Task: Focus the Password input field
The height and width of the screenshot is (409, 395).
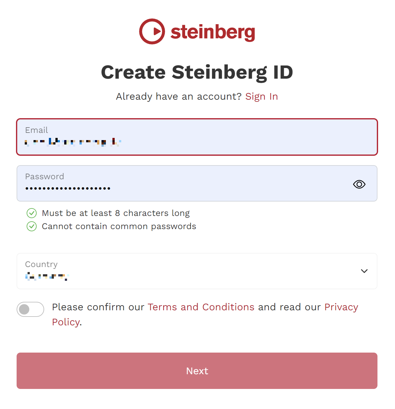Action: 197,183
